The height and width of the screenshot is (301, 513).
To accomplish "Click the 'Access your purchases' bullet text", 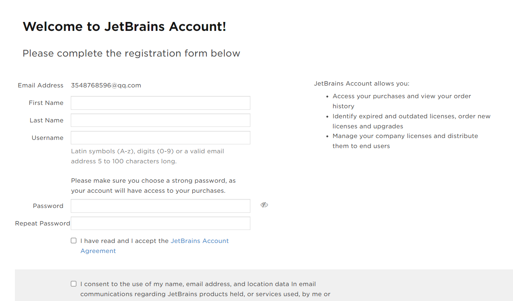I will point(402,96).
